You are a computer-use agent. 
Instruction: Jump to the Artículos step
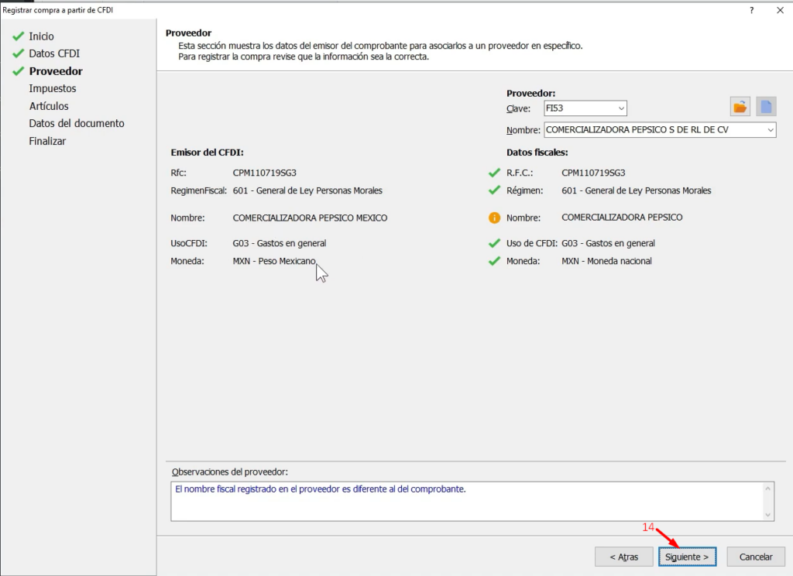49,106
